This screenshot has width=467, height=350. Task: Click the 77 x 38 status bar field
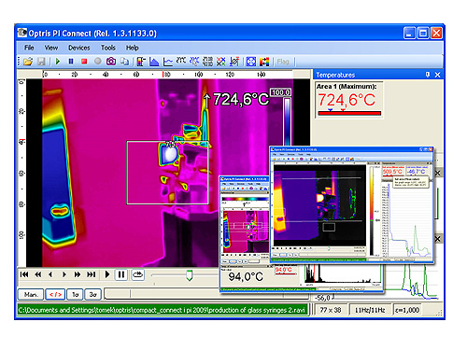(331, 310)
